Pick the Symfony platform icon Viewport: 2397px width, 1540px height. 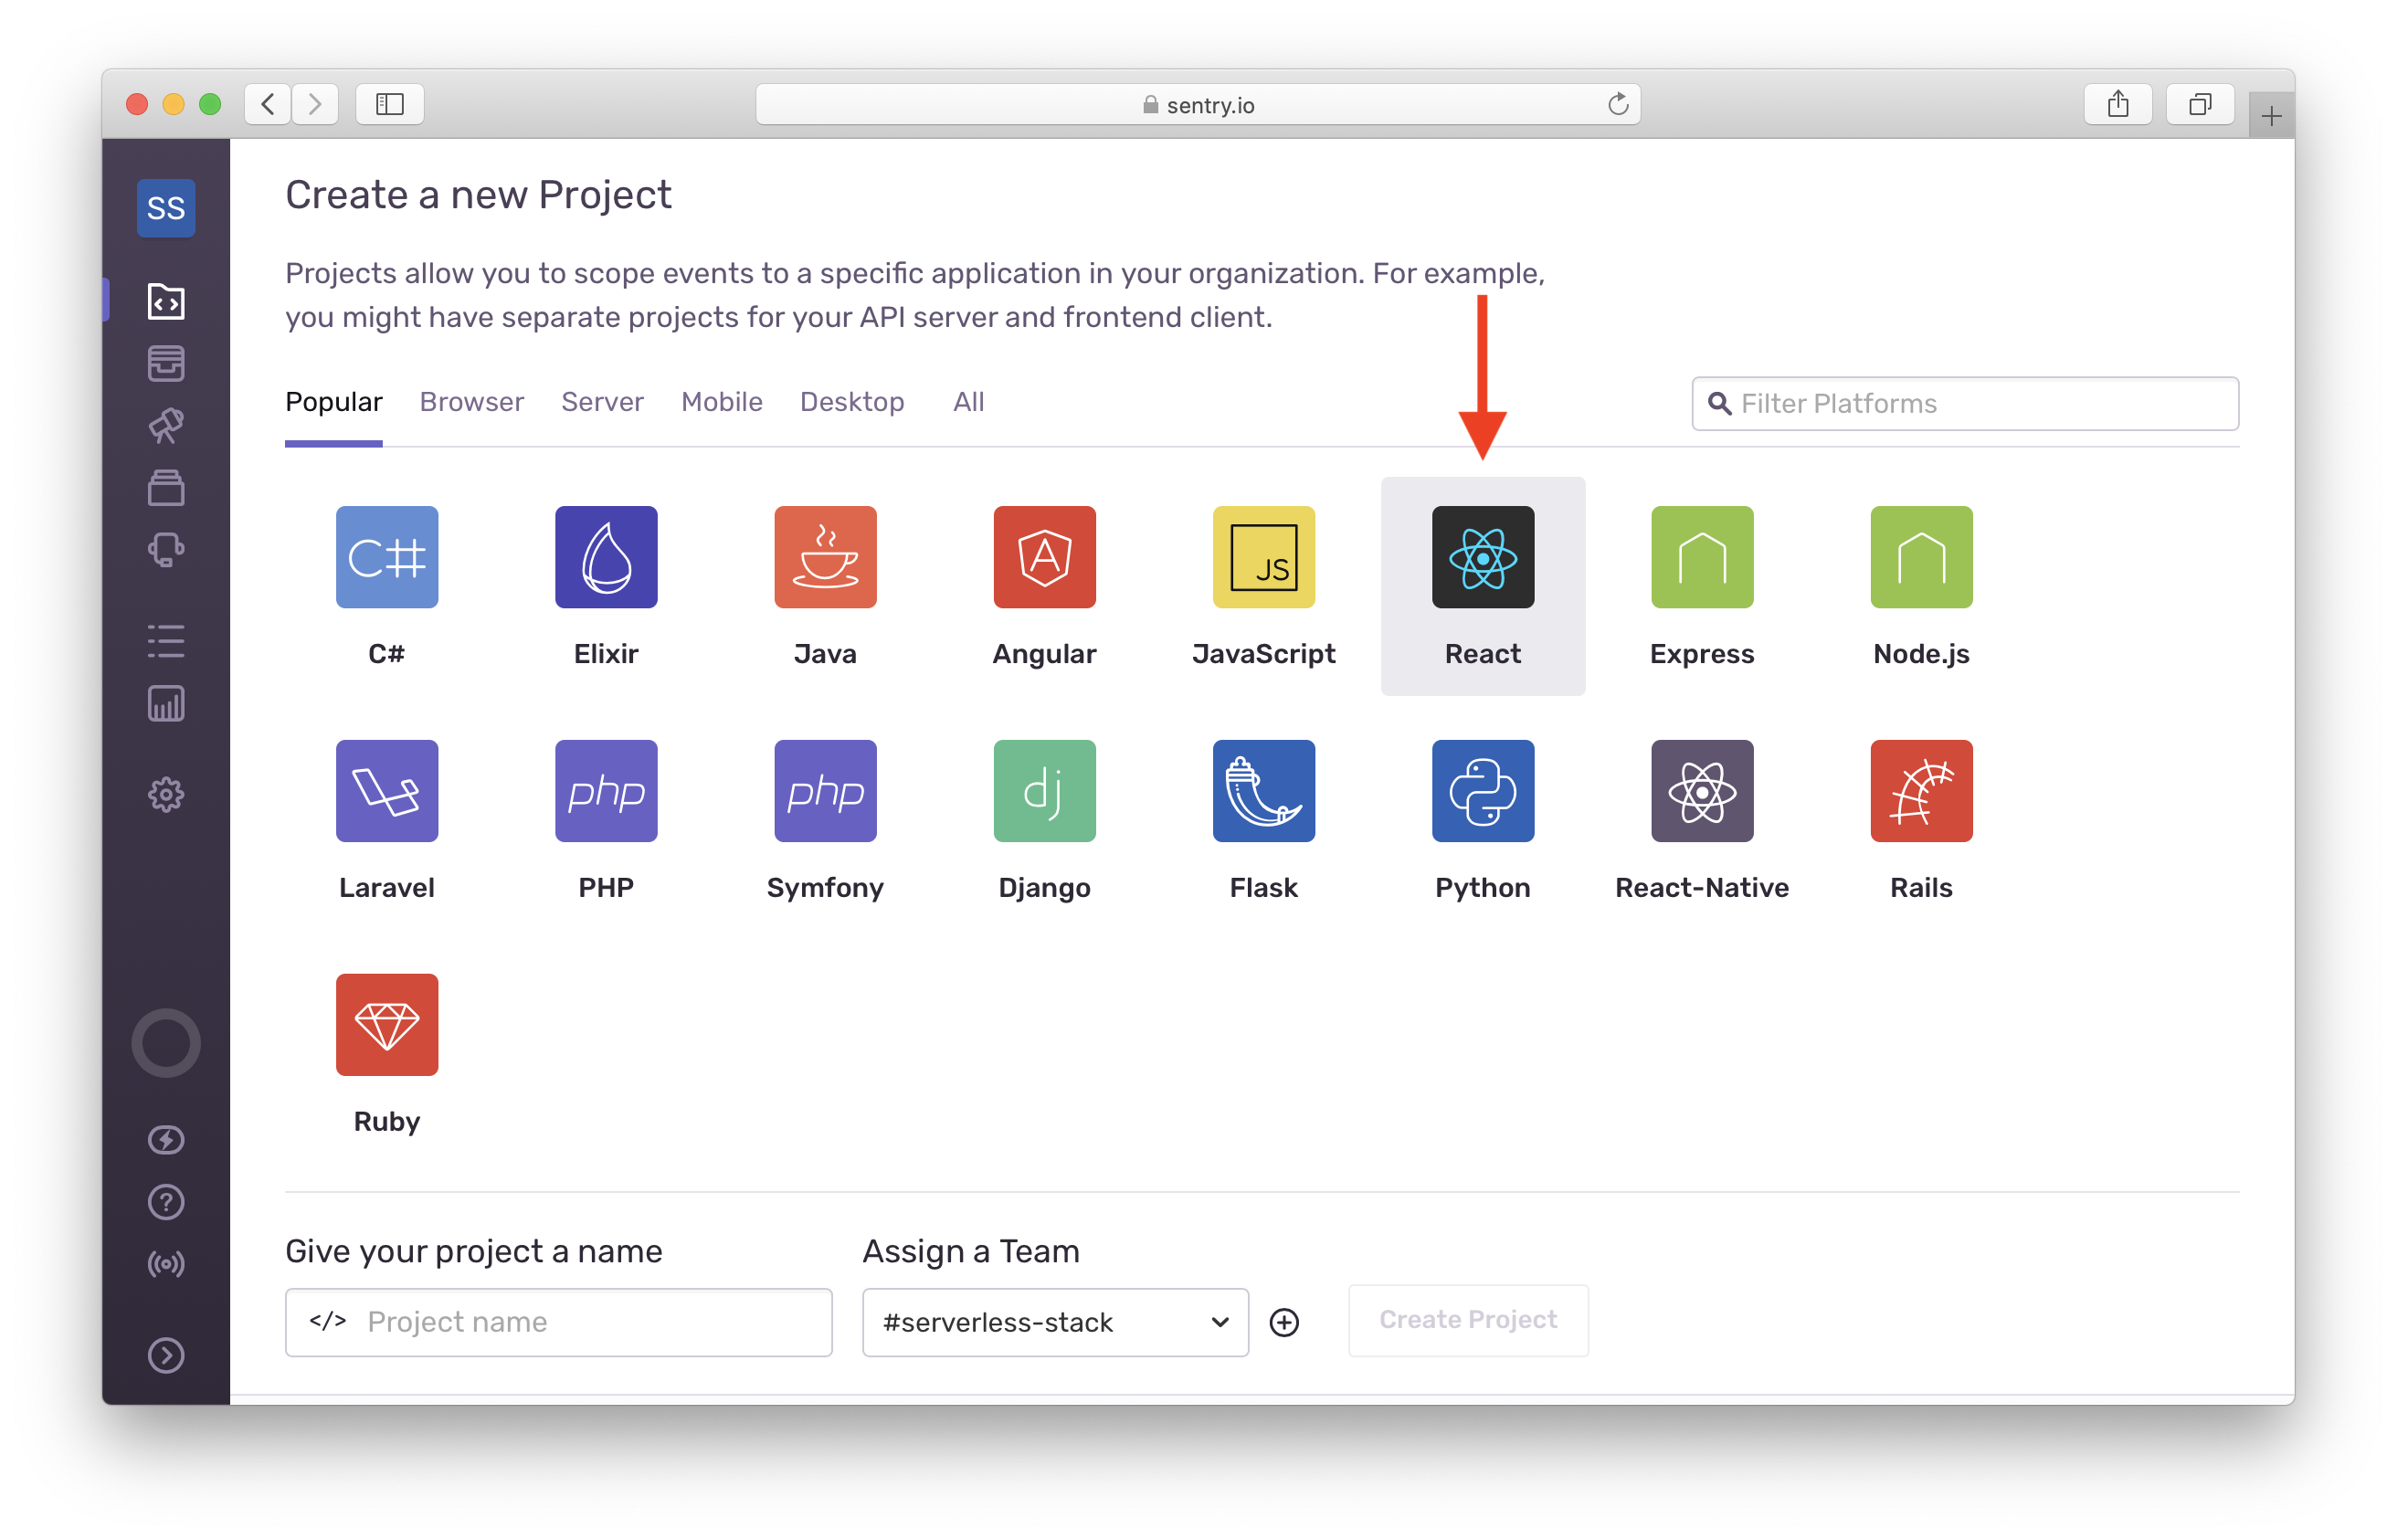(825, 791)
